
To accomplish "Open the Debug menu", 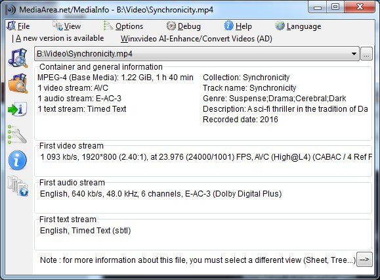I will tap(189, 26).
